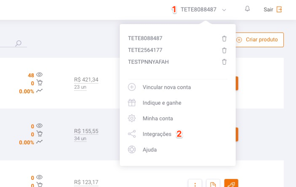The height and width of the screenshot is (187, 296).
Task: Delete the TETE8088487 account with trash icon
Action: [x=224, y=38]
